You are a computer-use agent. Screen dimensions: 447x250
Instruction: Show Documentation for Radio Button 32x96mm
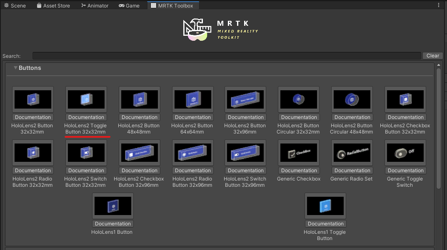coord(193,171)
